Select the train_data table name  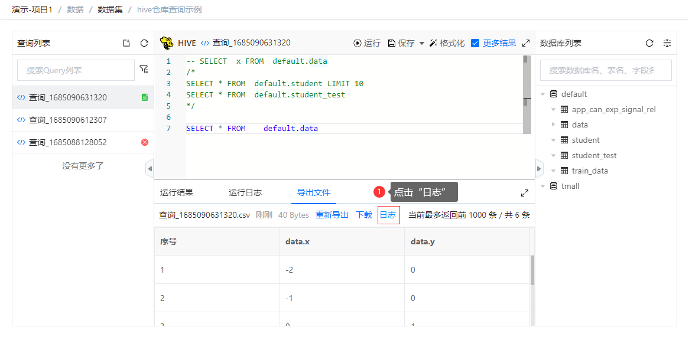point(590,171)
